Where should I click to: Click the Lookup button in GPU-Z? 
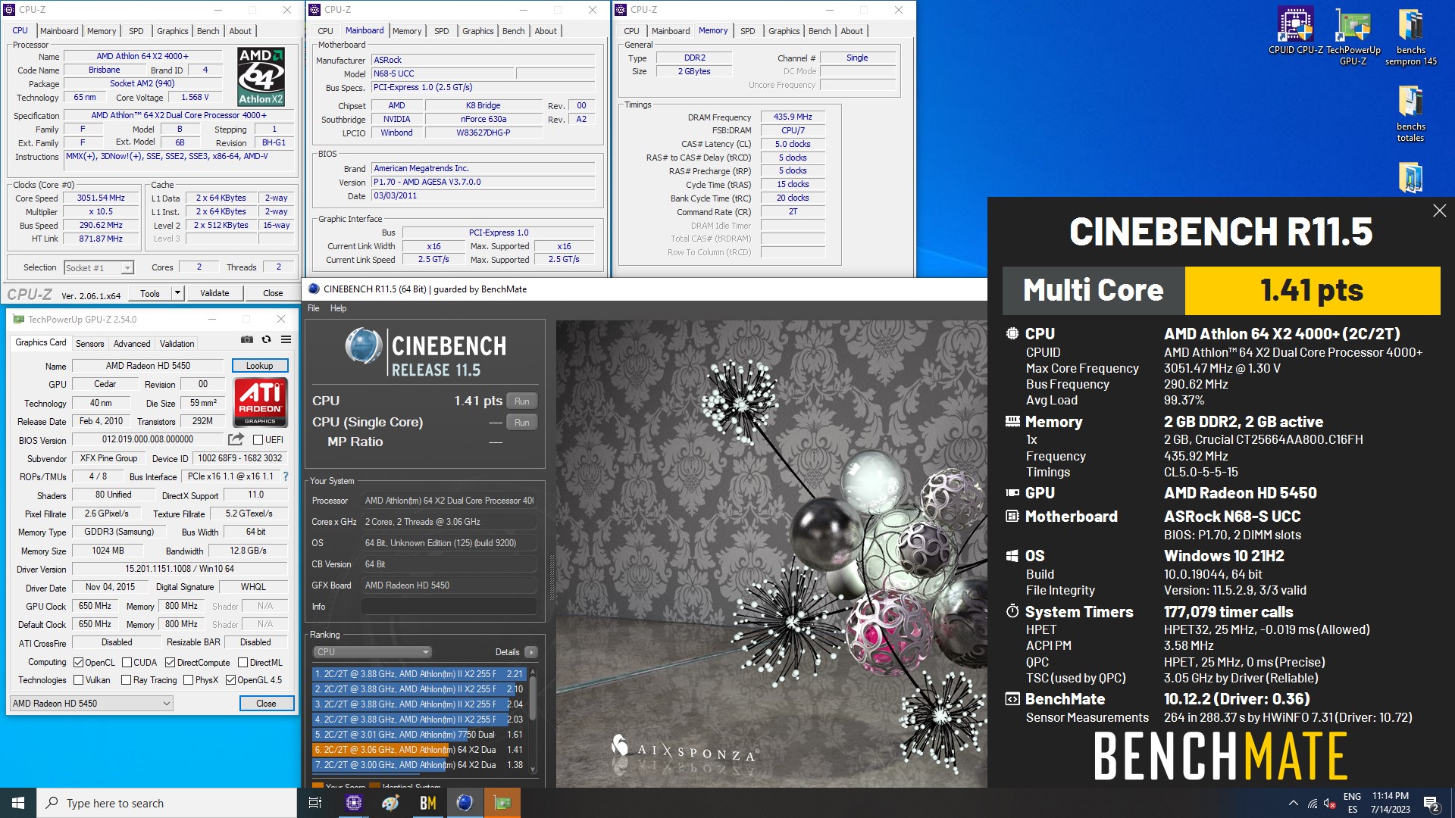point(260,366)
